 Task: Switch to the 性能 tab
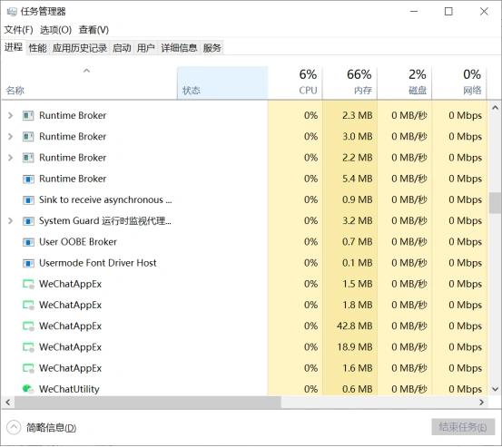click(x=37, y=48)
